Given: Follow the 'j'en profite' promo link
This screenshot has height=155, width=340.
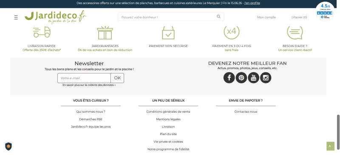Looking at the screenshot, I should [252, 3].
